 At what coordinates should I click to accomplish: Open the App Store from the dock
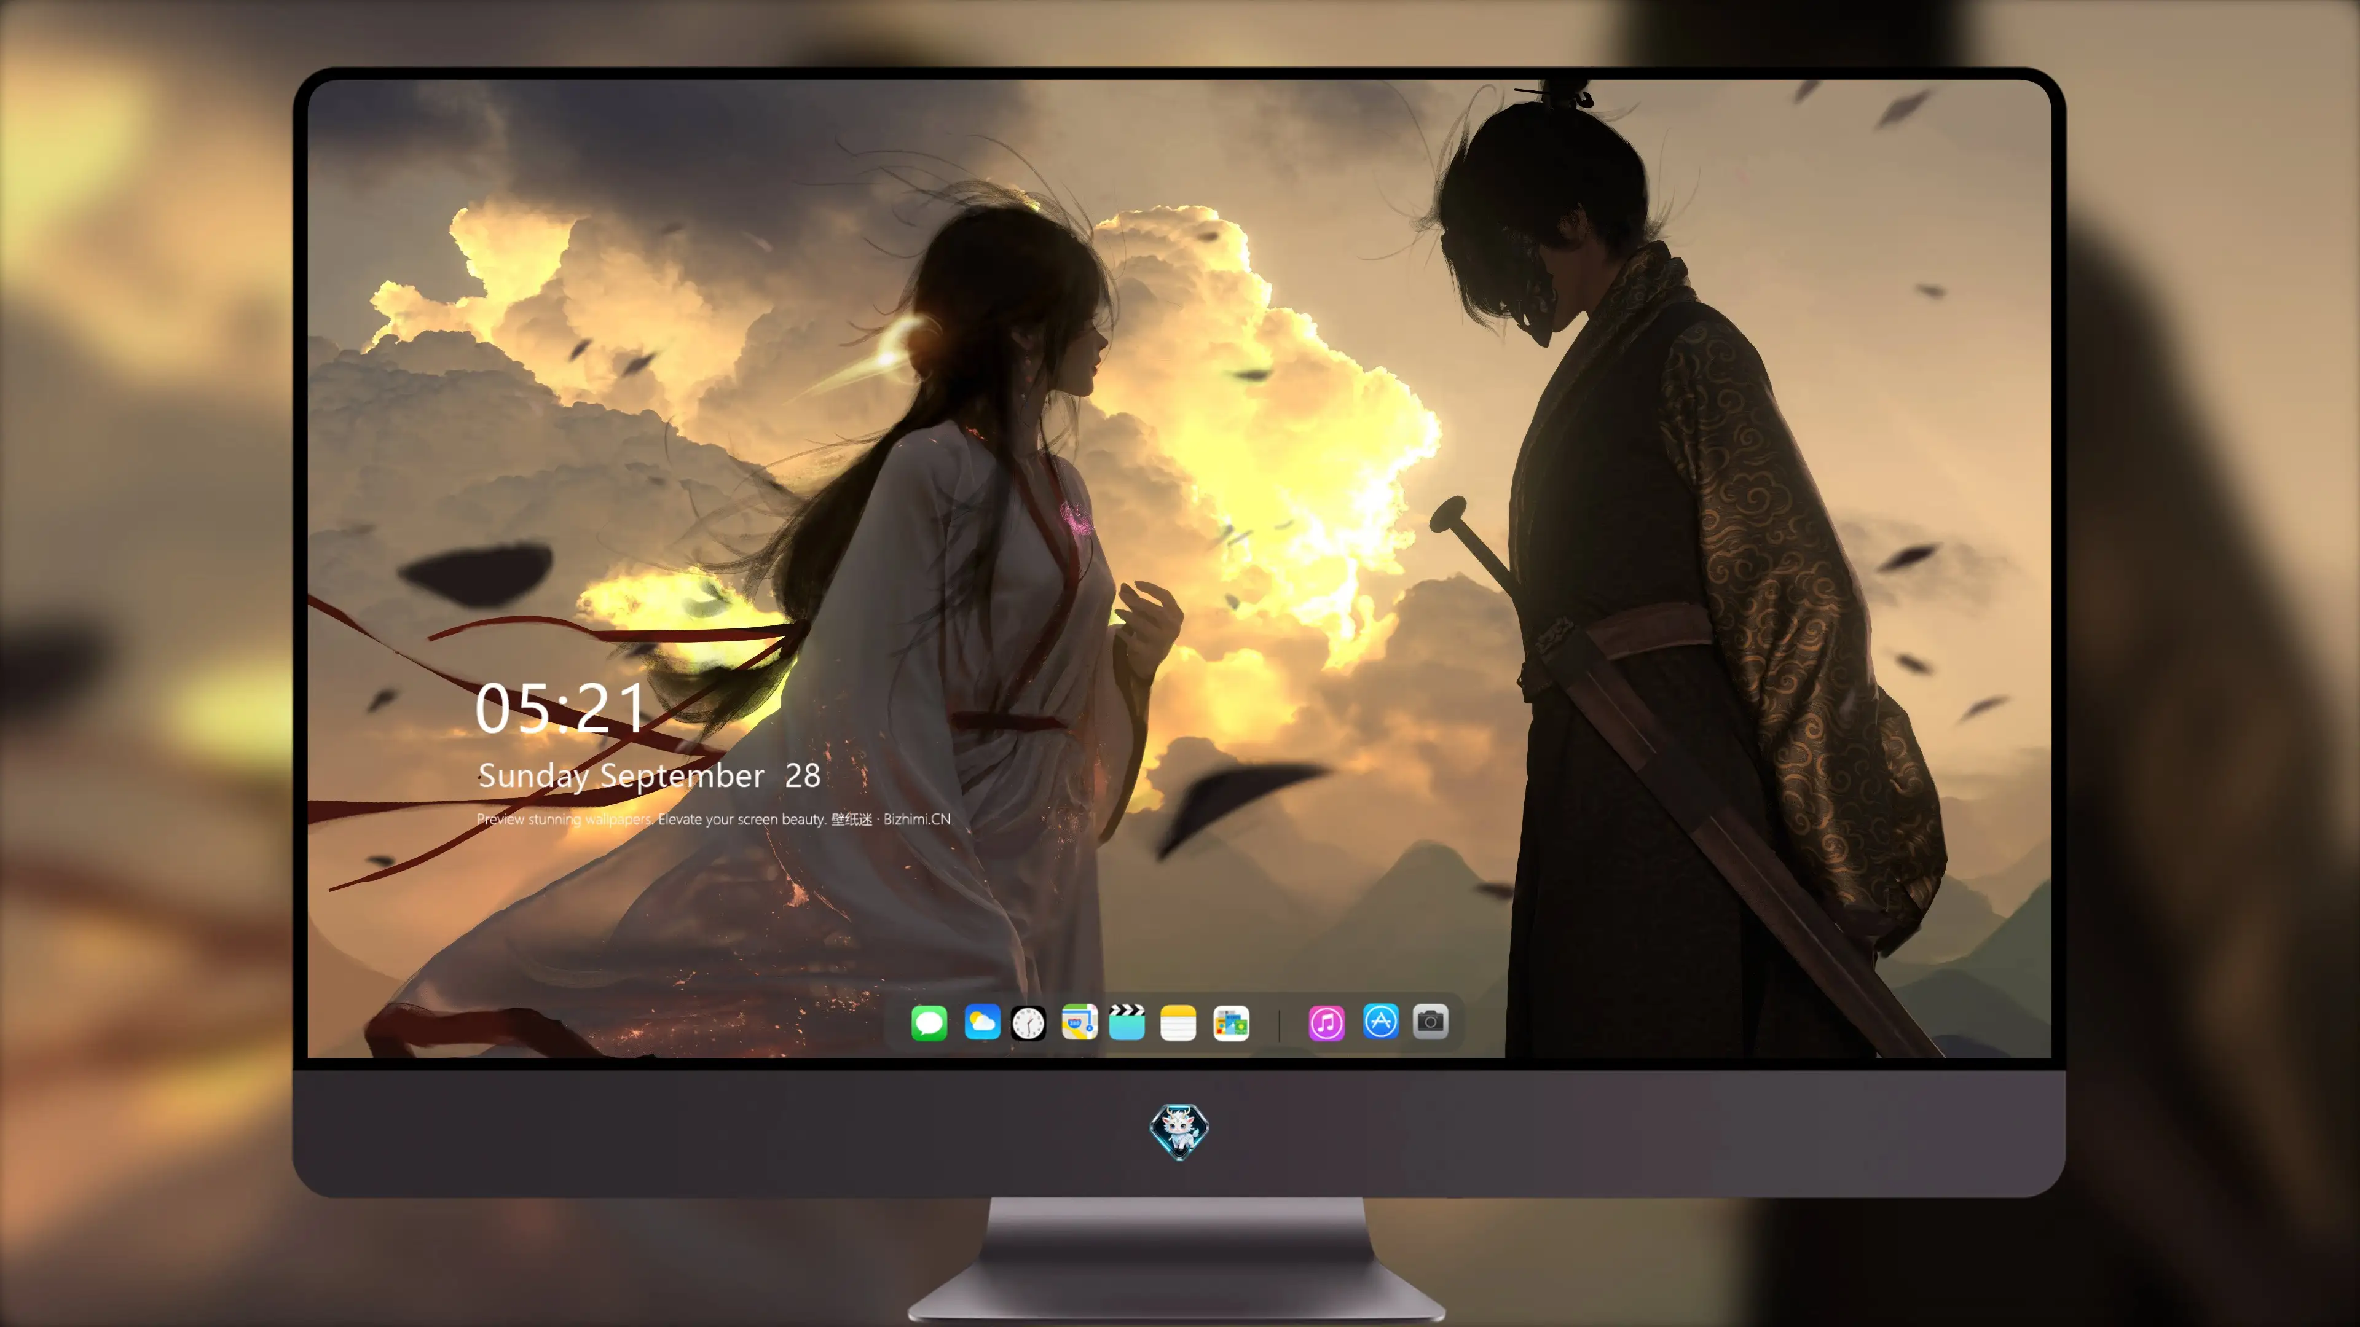pos(1380,1021)
